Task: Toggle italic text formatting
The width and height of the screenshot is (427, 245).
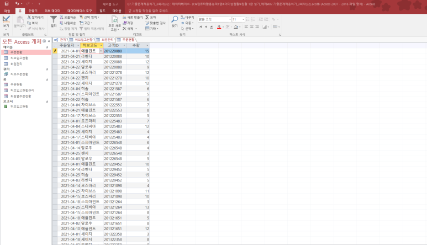Action: point(206,26)
